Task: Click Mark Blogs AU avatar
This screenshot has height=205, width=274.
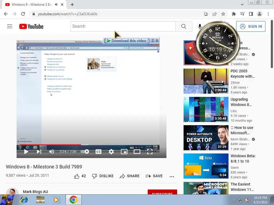Action: pyautogui.click(x=12, y=191)
